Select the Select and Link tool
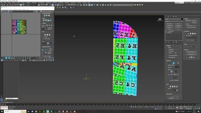The height and width of the screenshot is (113, 201). (x=8, y=5)
